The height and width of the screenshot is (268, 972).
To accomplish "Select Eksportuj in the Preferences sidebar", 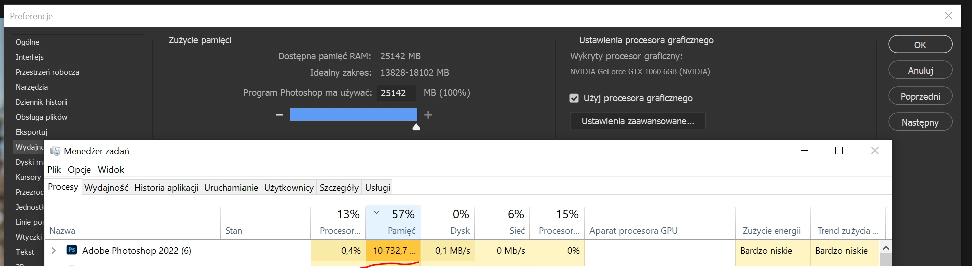I will (31, 132).
